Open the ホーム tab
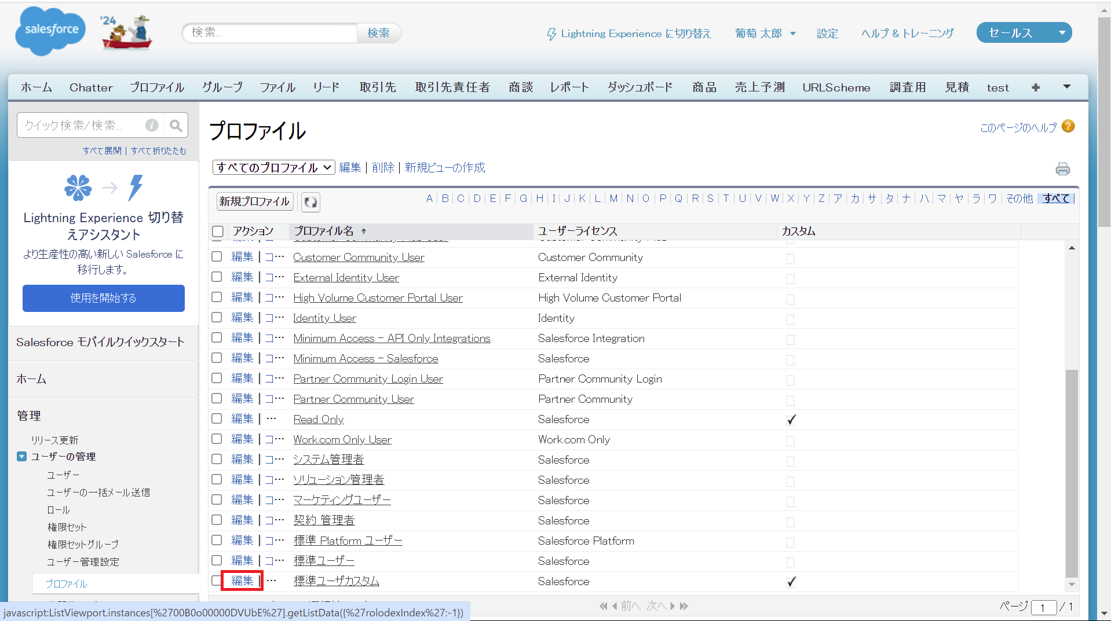The height and width of the screenshot is (621, 1111). pyautogui.click(x=36, y=87)
